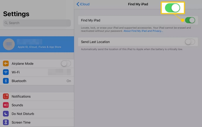Viewport: 202px width, 127px height.
Task: Open Do Not Disturb settings
Action: [37, 114]
